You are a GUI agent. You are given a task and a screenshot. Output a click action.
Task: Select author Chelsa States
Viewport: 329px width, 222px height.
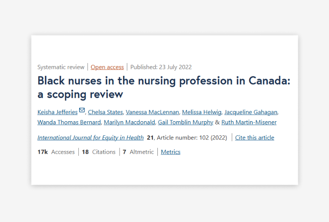pos(105,112)
